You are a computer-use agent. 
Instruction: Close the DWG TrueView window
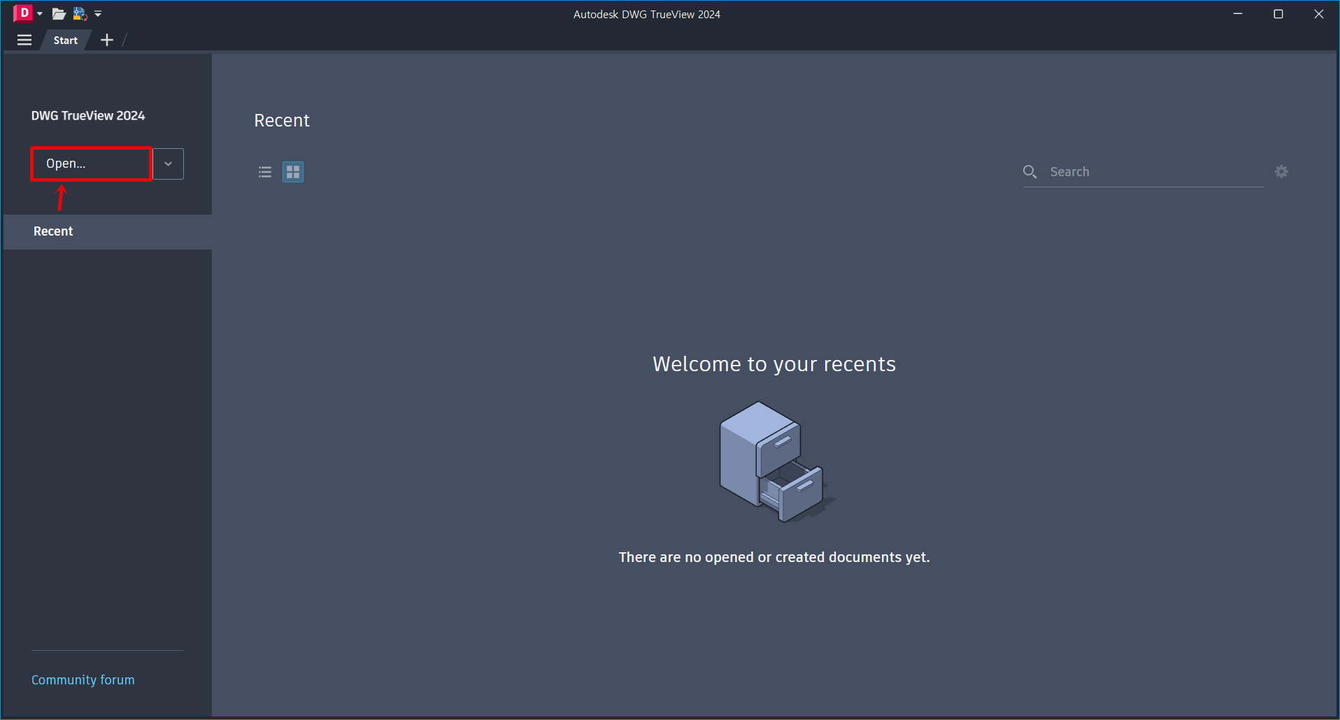[1319, 14]
